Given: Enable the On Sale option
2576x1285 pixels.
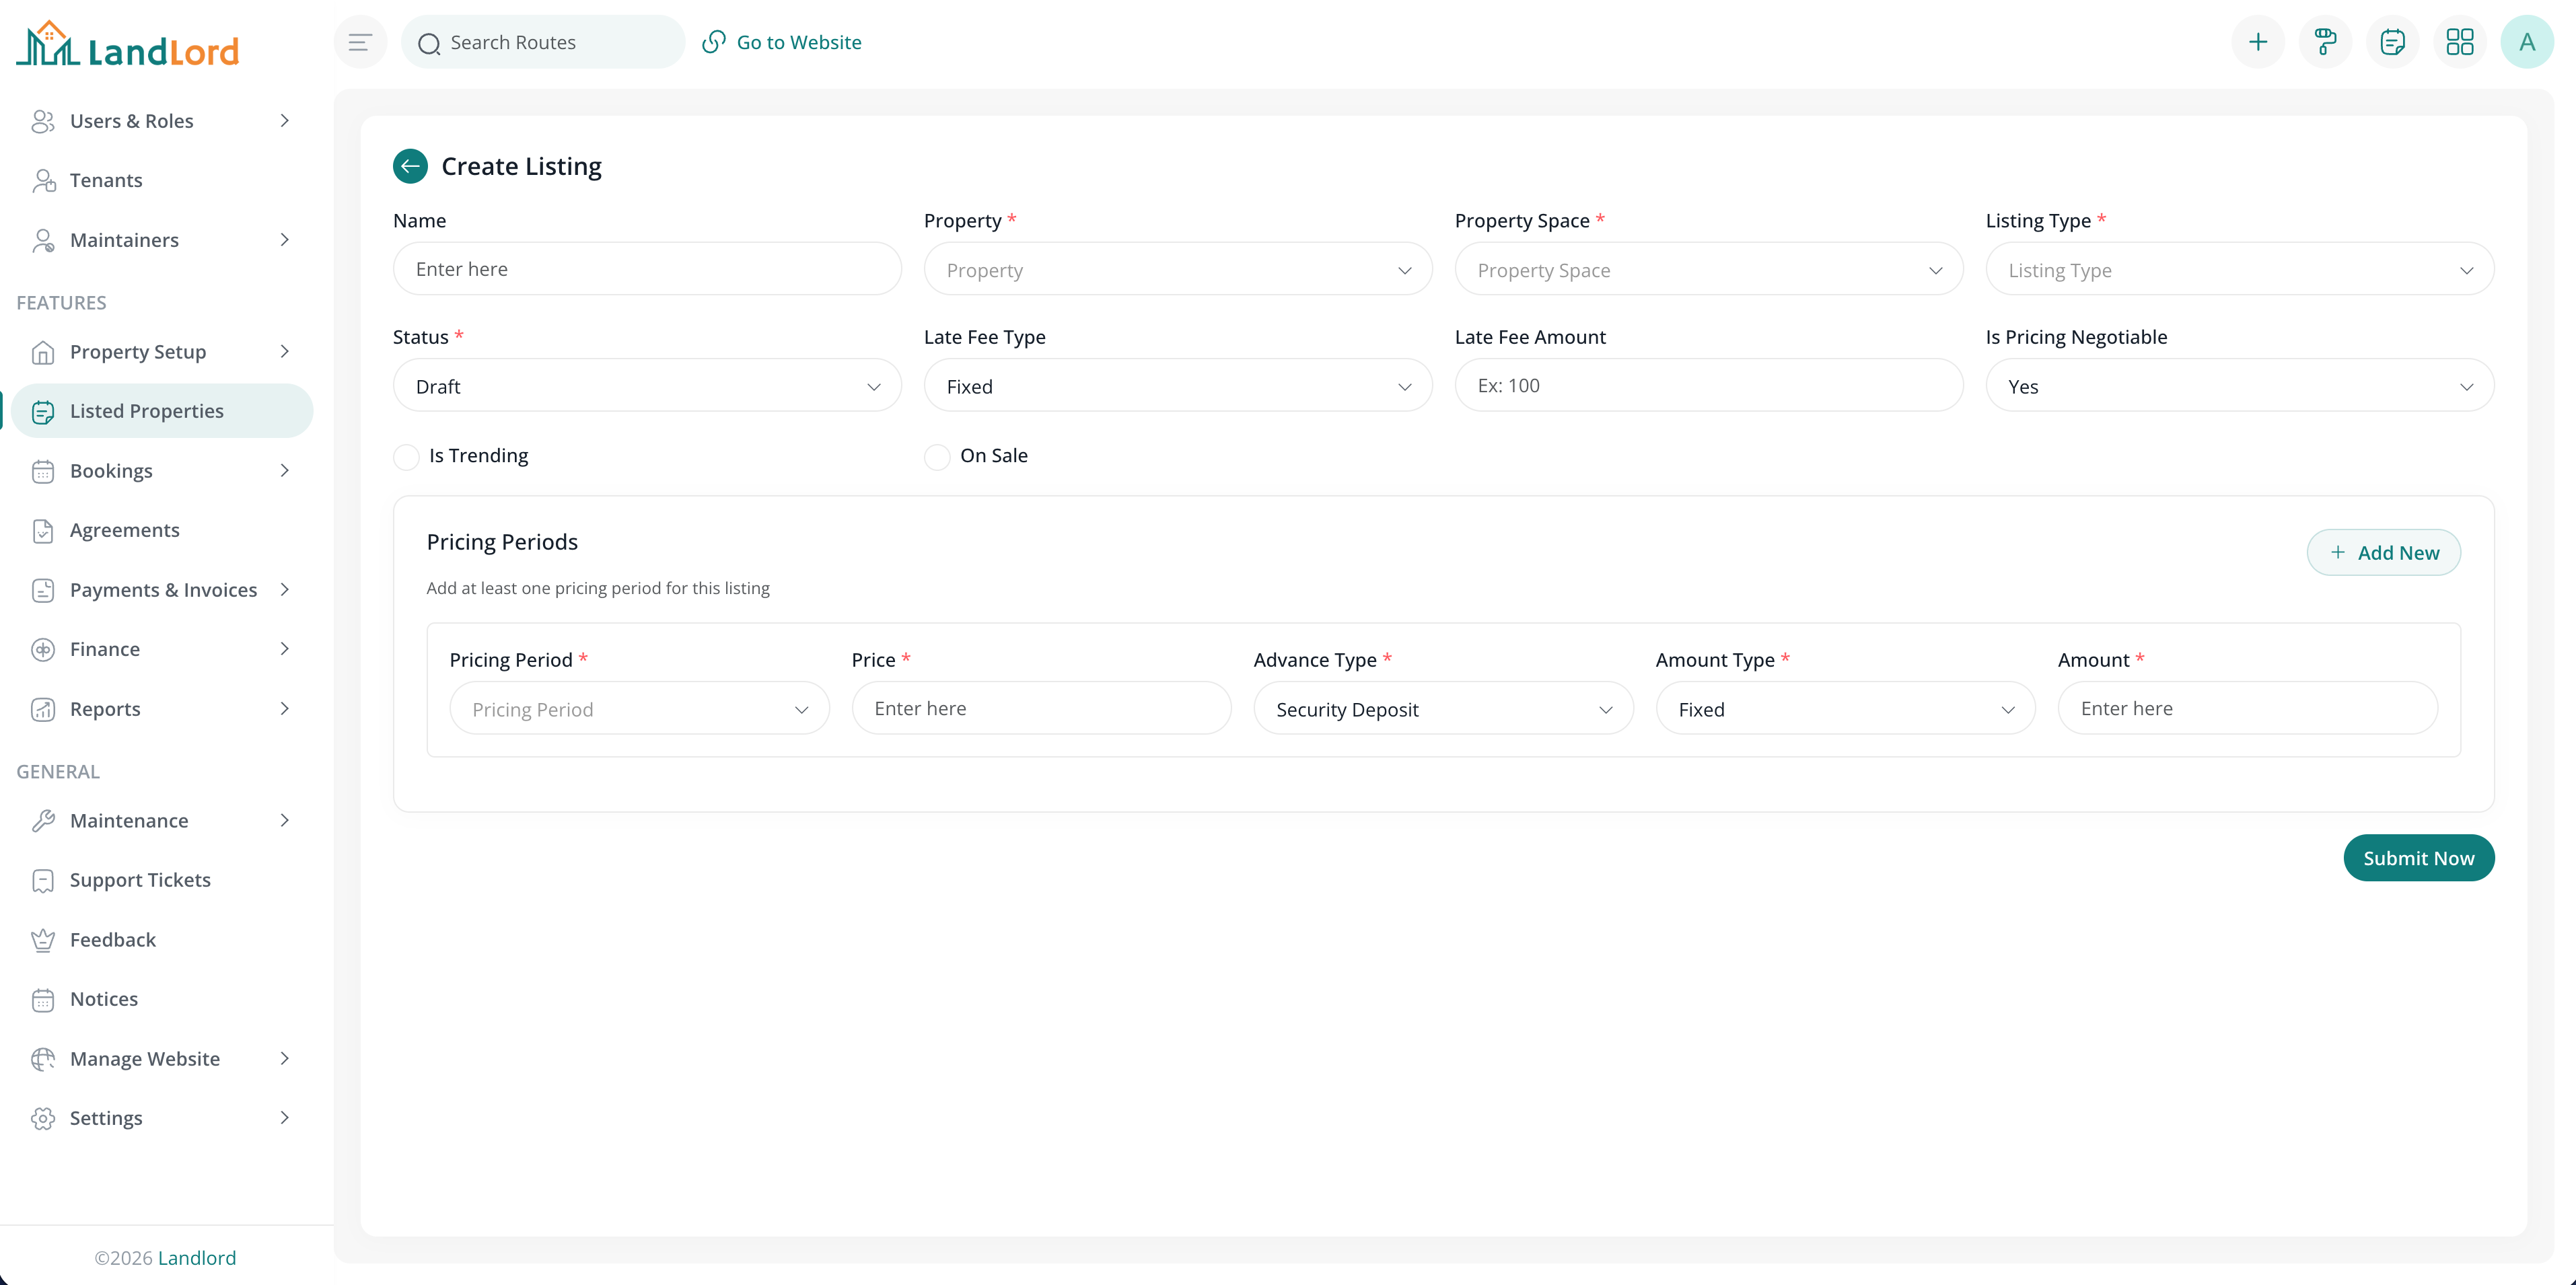Looking at the screenshot, I should (x=936, y=456).
